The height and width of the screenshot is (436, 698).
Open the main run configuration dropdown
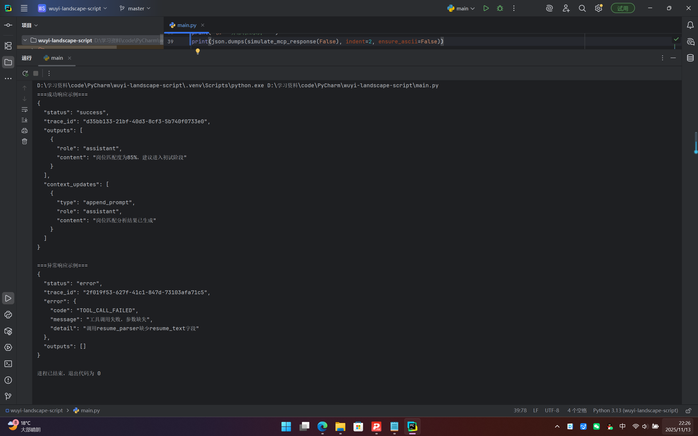(462, 8)
